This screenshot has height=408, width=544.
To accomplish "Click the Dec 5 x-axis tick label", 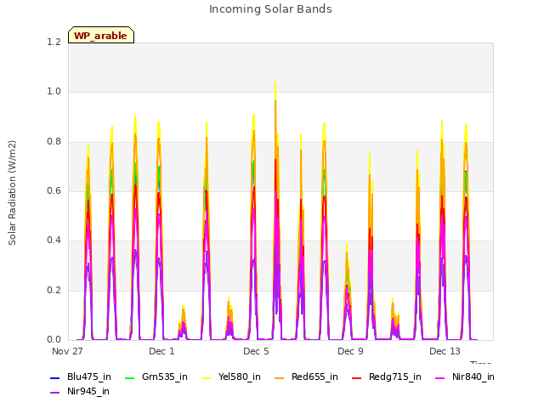I will [256, 351].
